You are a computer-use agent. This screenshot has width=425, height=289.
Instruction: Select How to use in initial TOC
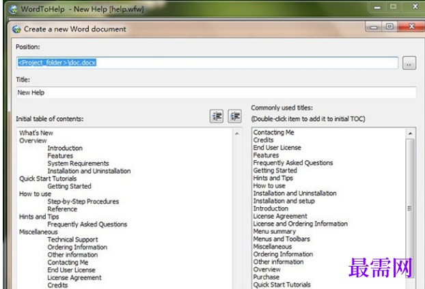35,194
